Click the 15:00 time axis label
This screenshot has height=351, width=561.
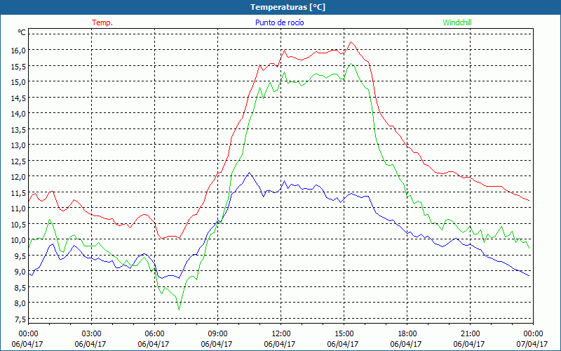click(344, 333)
